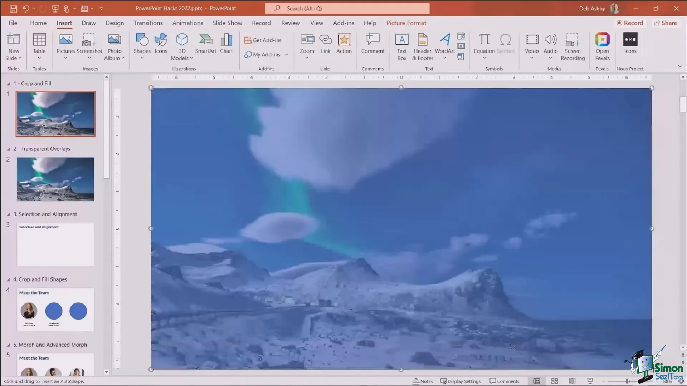
Task: Click the Action button icon
Action: tap(344, 44)
